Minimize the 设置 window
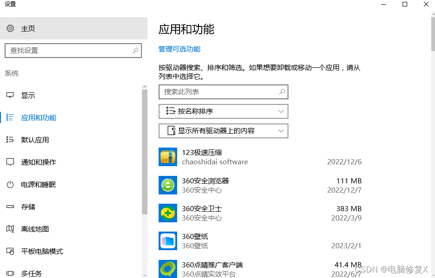Screen dimensions: 435x278 [384, 4]
